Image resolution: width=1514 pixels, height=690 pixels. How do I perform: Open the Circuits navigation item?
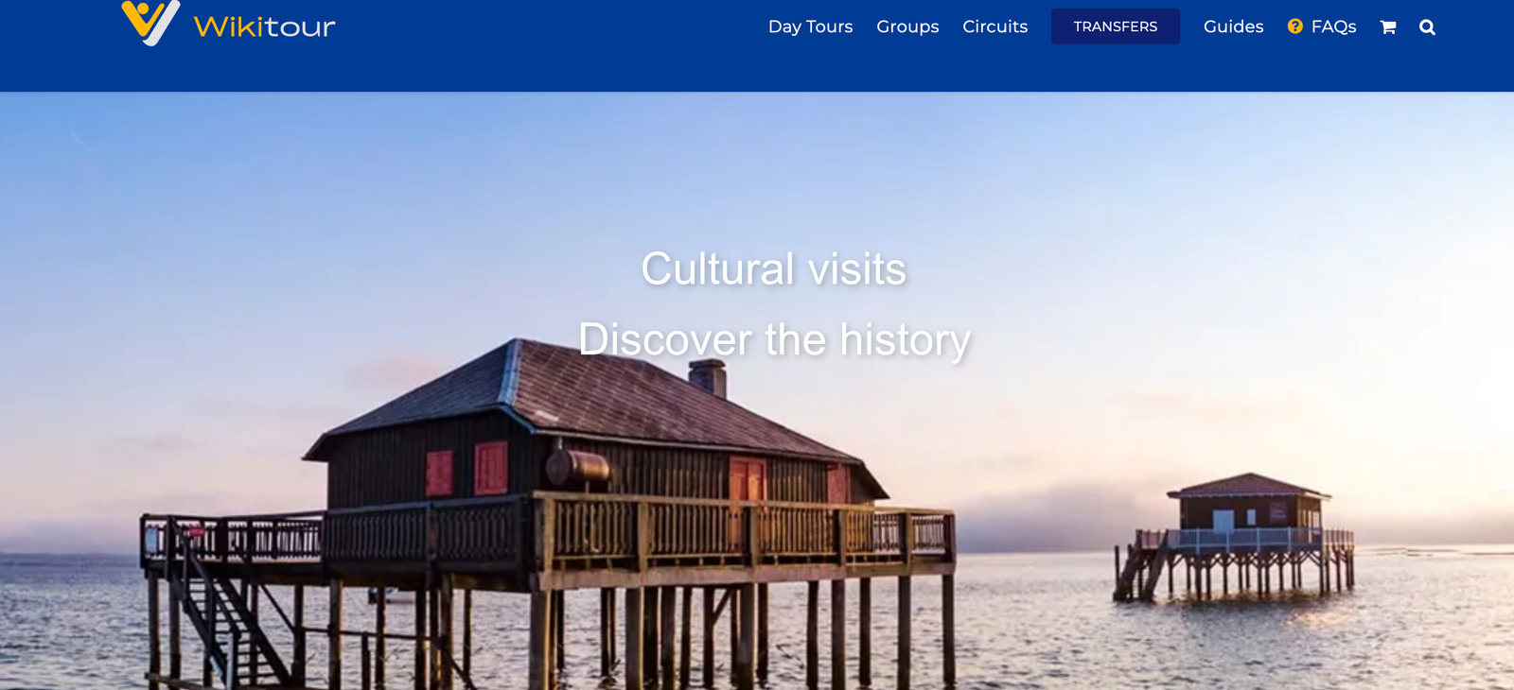[995, 26]
